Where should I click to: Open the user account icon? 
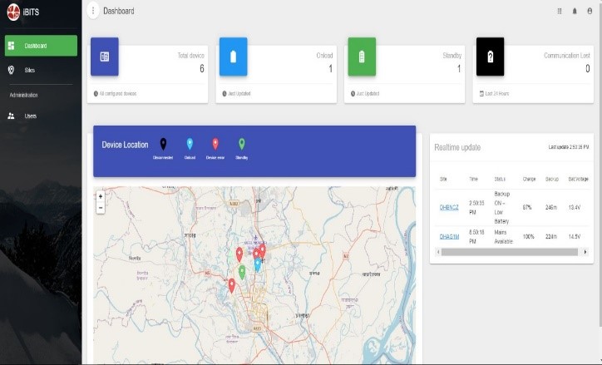click(x=590, y=11)
